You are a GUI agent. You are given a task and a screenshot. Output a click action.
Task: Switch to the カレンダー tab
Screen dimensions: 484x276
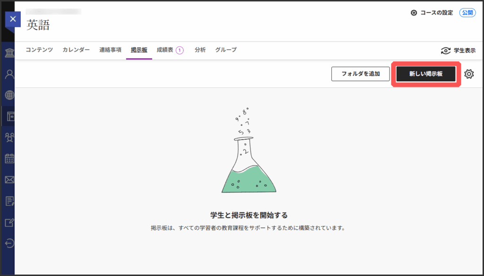pos(76,50)
